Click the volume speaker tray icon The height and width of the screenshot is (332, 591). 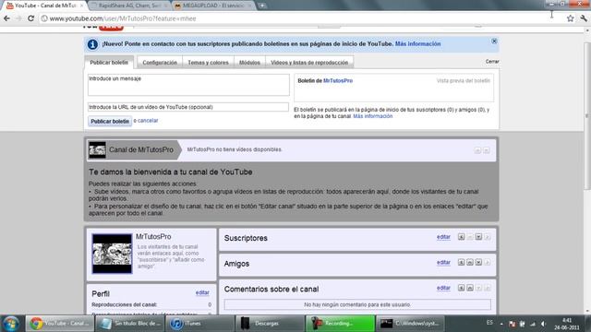pyautogui.click(x=543, y=324)
